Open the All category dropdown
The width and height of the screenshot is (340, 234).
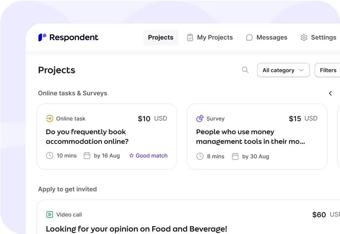point(283,70)
